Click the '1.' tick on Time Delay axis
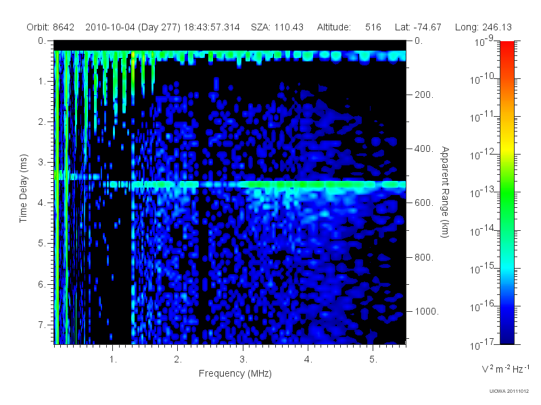The image size is (541, 405). point(42,82)
